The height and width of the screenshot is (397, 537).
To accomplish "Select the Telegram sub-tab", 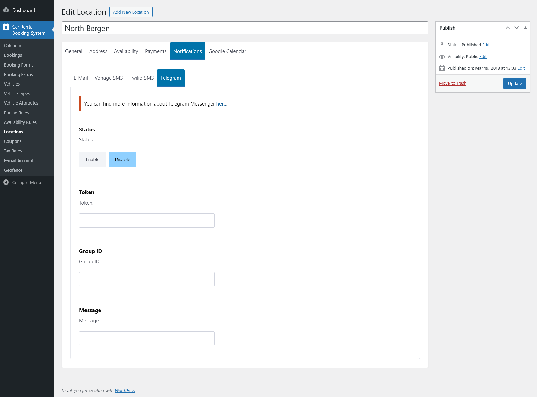I will (x=171, y=78).
